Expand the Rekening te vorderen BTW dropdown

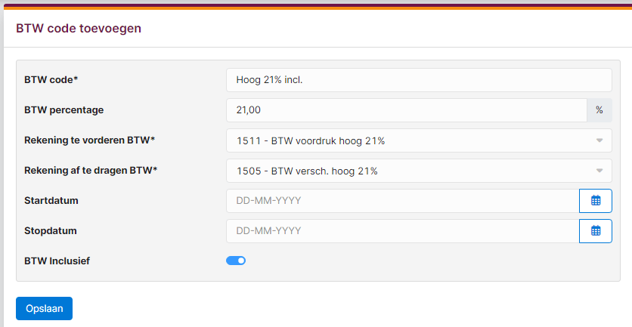419,140
